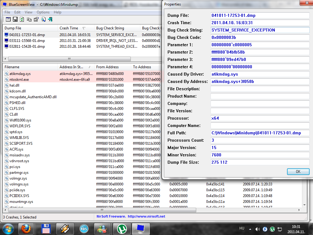Screen dimensions: 313x235
Task: Sort by Filename column header
Action: [30, 67]
